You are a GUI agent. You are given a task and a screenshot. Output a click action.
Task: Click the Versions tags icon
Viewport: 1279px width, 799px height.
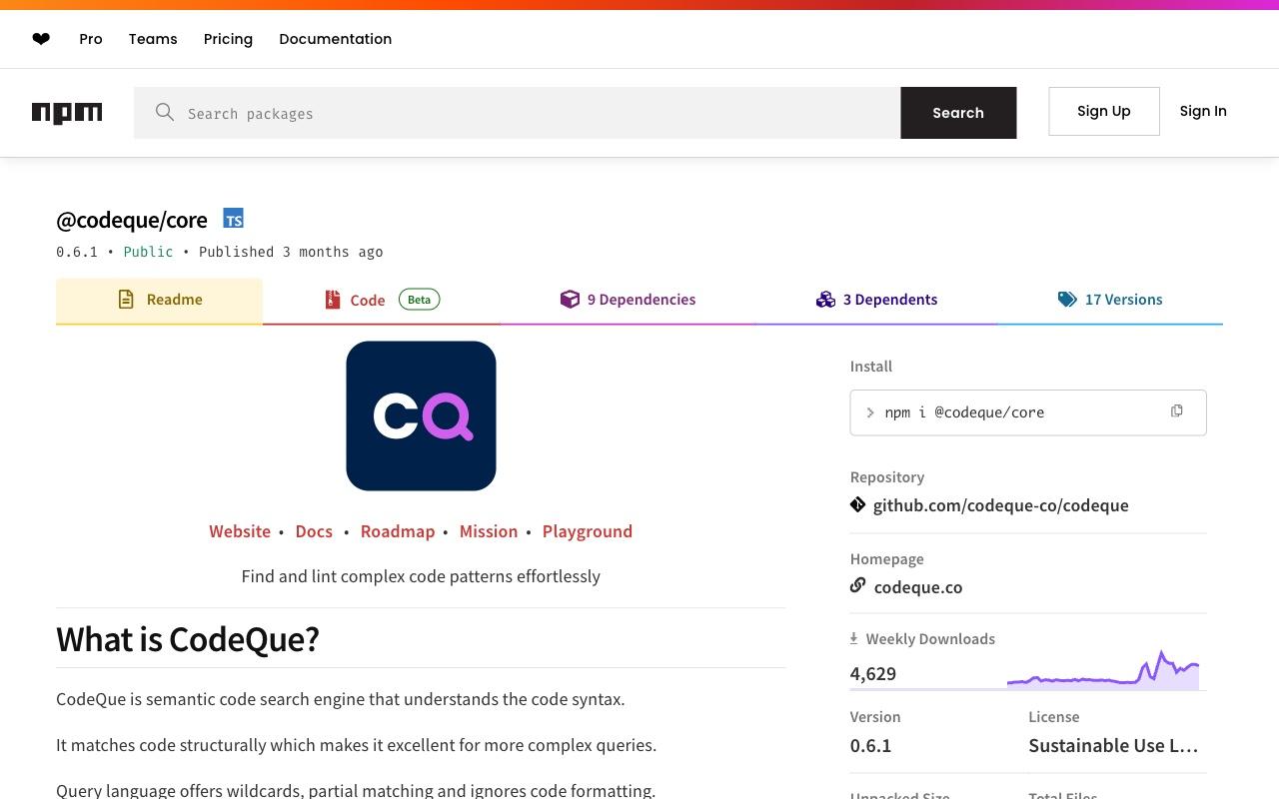(1067, 299)
